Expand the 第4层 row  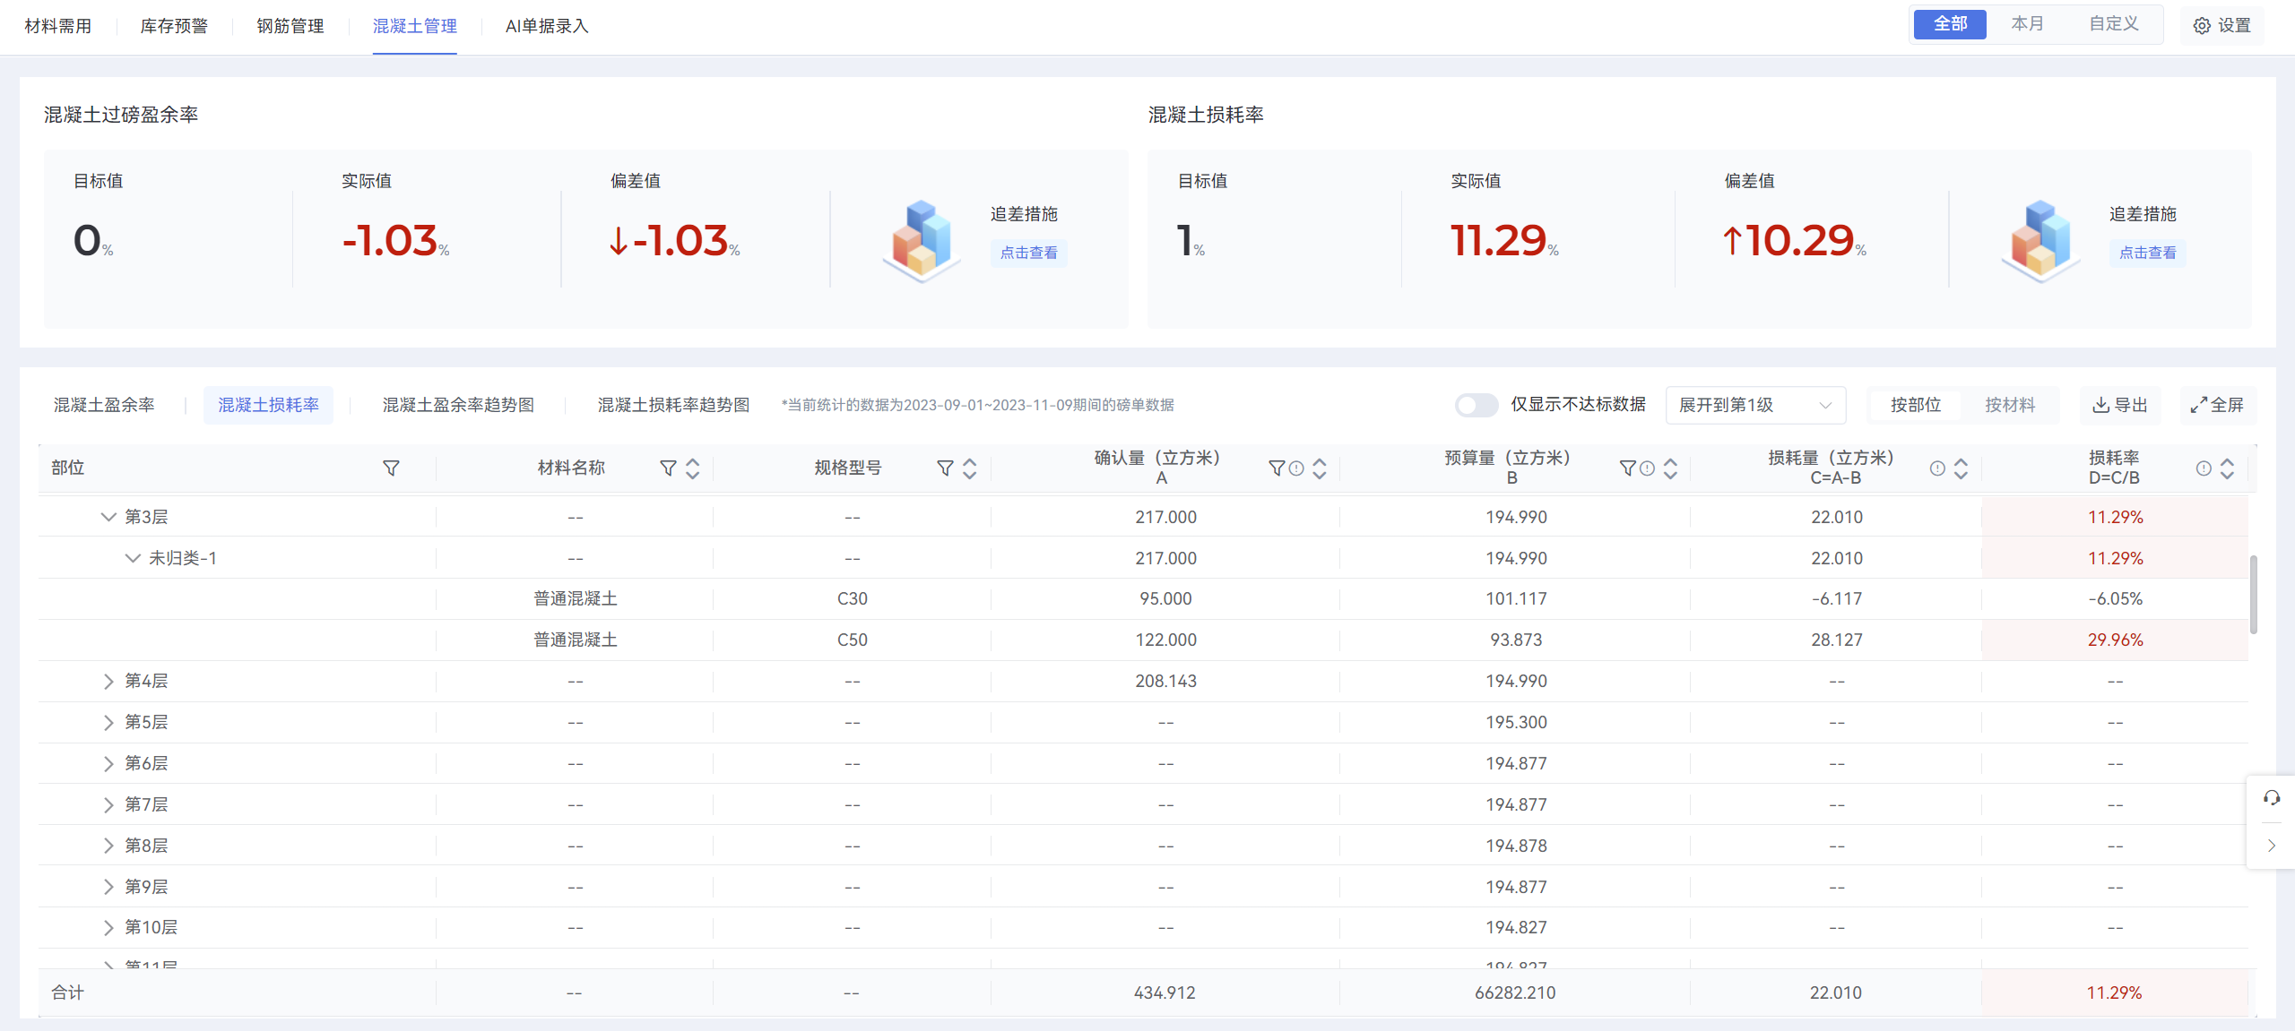(x=108, y=680)
